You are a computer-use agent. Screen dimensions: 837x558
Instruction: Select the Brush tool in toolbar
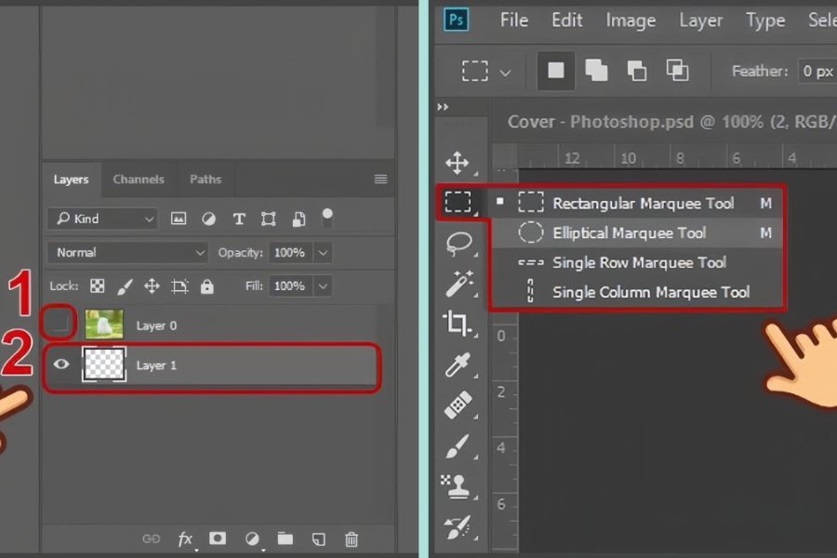(x=458, y=446)
